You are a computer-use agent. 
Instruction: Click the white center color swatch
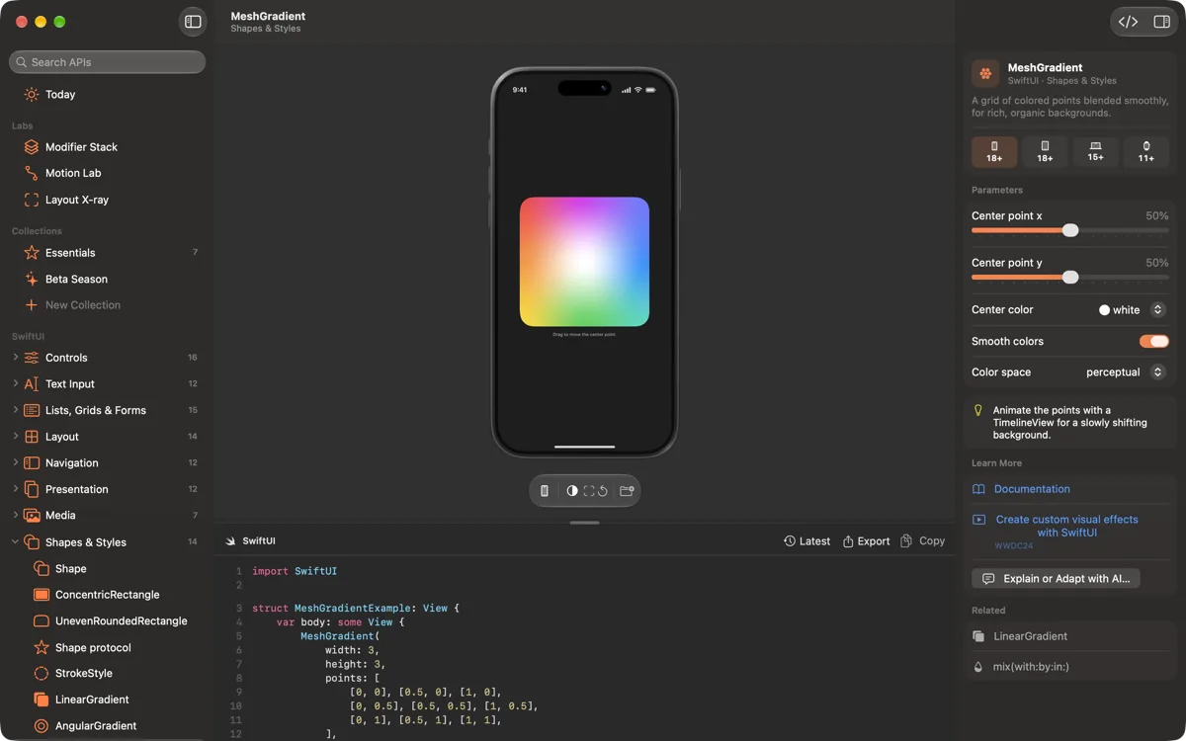pos(1104,310)
